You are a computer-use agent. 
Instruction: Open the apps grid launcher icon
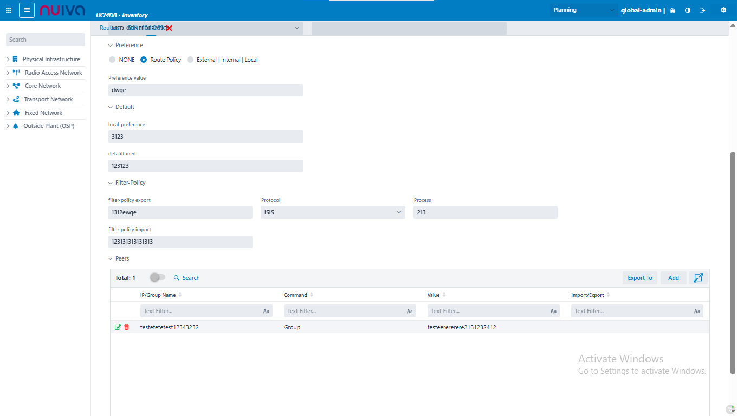click(9, 10)
